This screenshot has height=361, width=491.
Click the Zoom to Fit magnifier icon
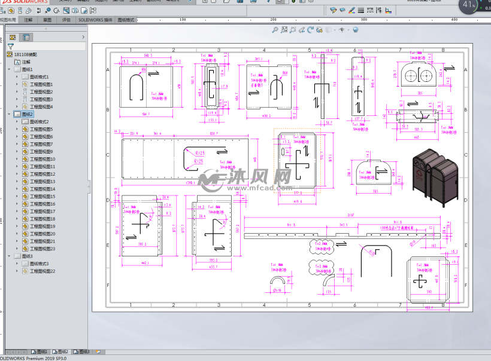pyautogui.click(x=275, y=30)
